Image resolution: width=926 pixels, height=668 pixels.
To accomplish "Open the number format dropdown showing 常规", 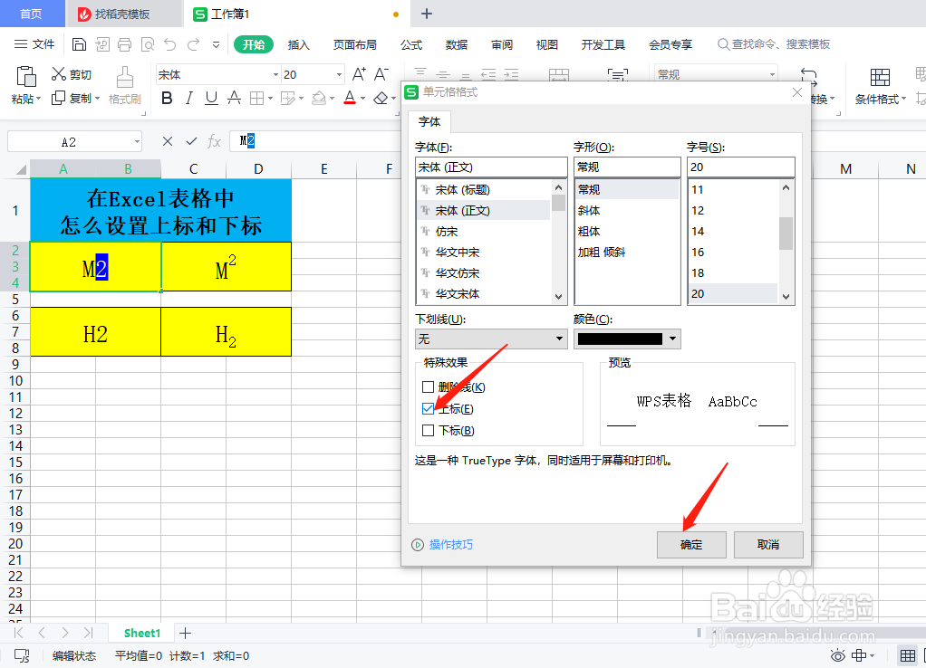I will click(x=716, y=74).
